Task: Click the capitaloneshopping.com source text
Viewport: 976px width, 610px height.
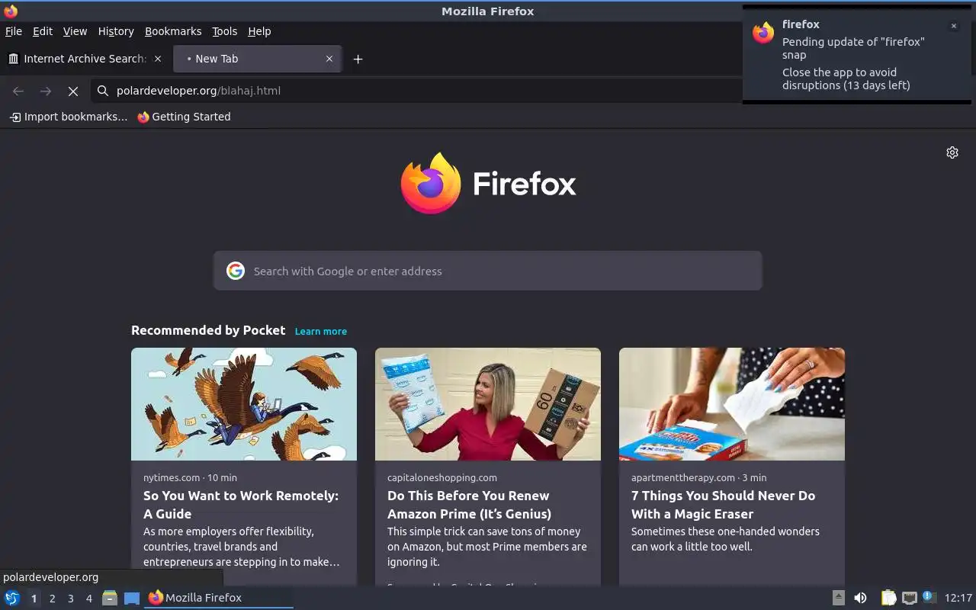Action: (442, 478)
